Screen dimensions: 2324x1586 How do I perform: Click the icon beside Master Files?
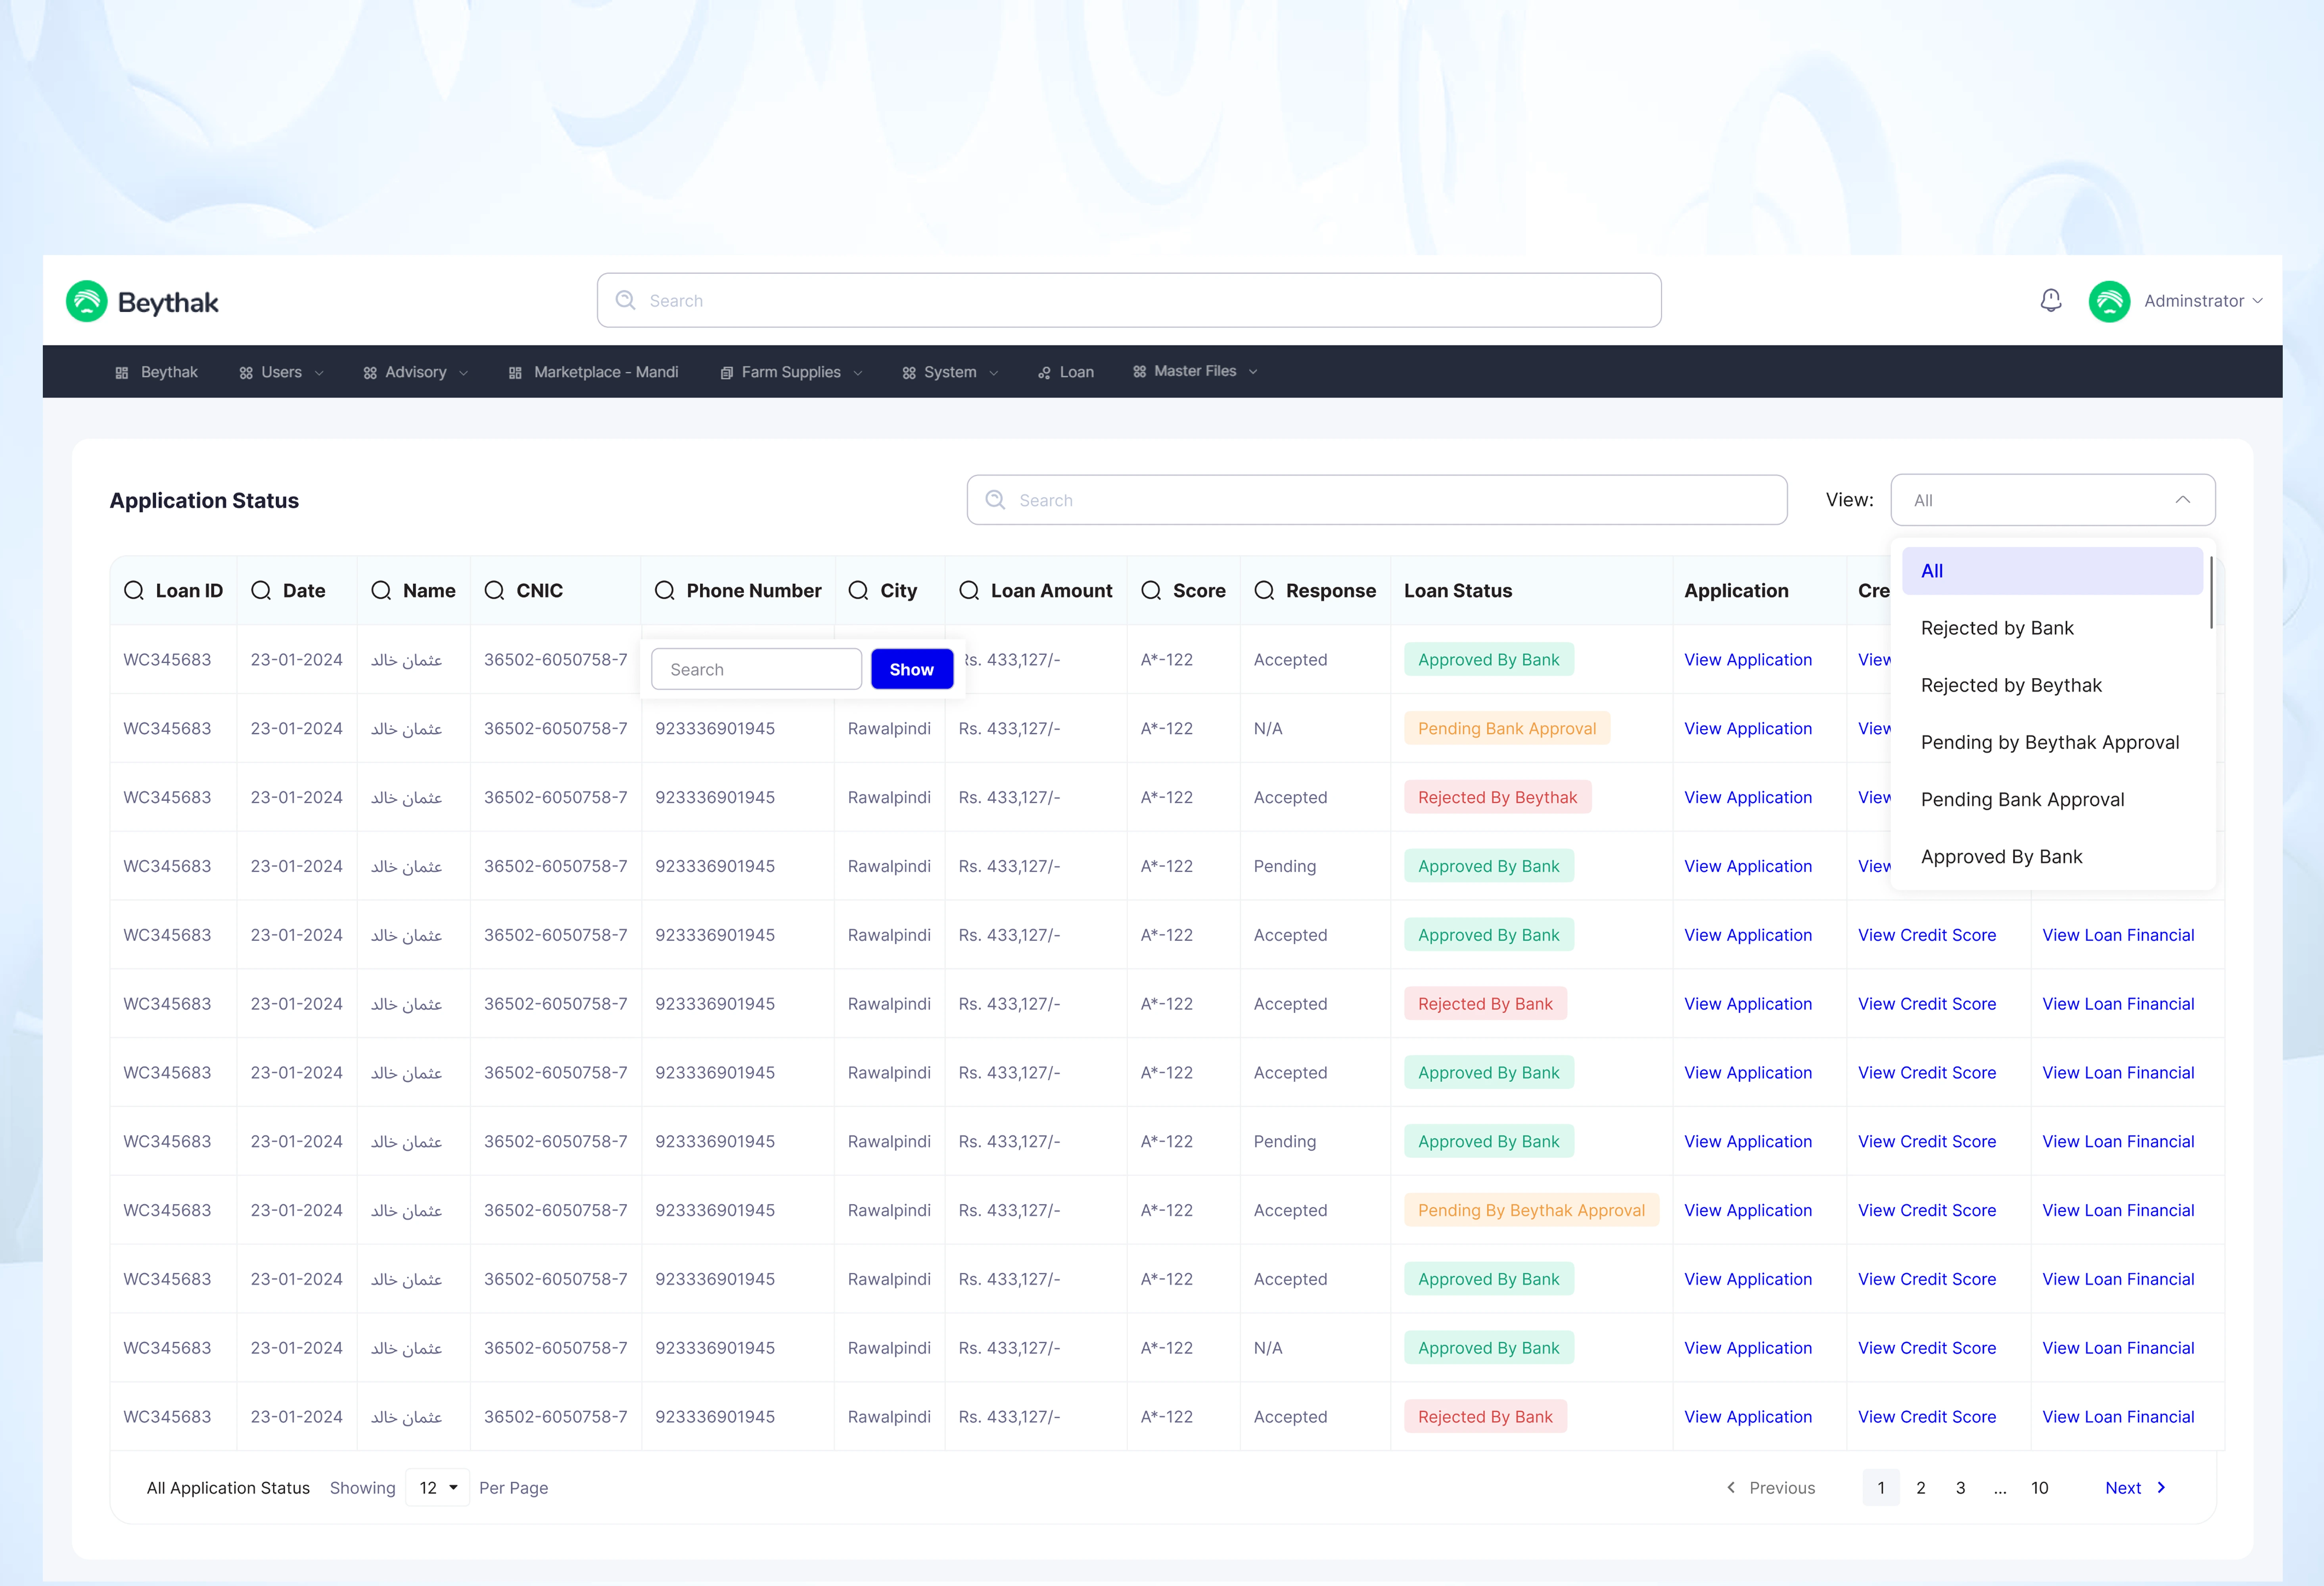(x=1139, y=371)
